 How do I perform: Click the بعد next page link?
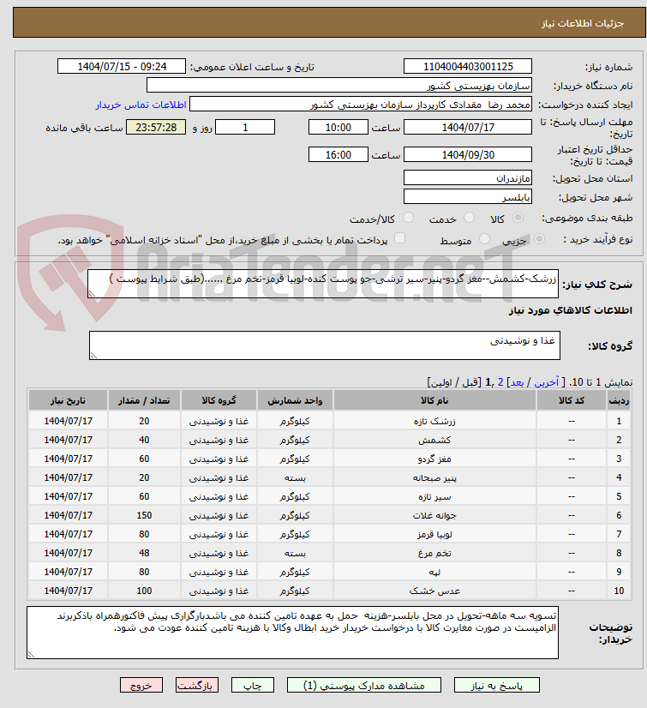click(517, 382)
